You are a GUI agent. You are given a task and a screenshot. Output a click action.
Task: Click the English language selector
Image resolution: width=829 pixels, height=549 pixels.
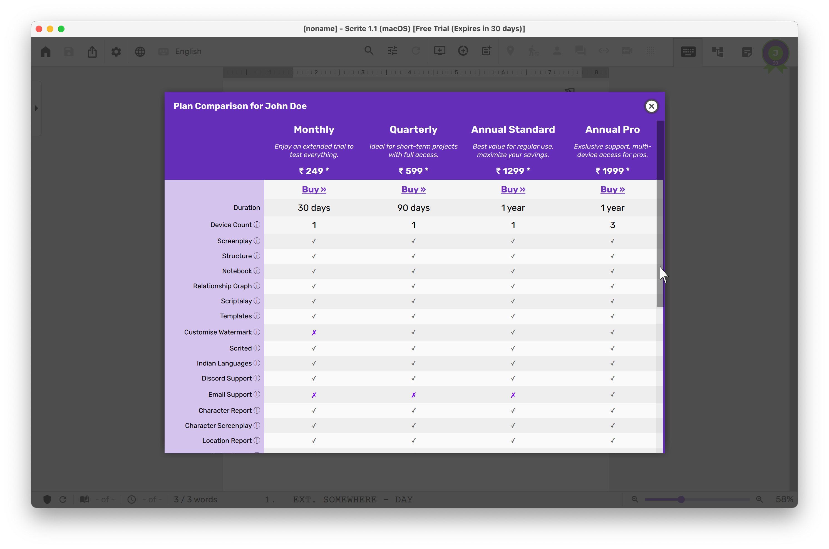[180, 51]
